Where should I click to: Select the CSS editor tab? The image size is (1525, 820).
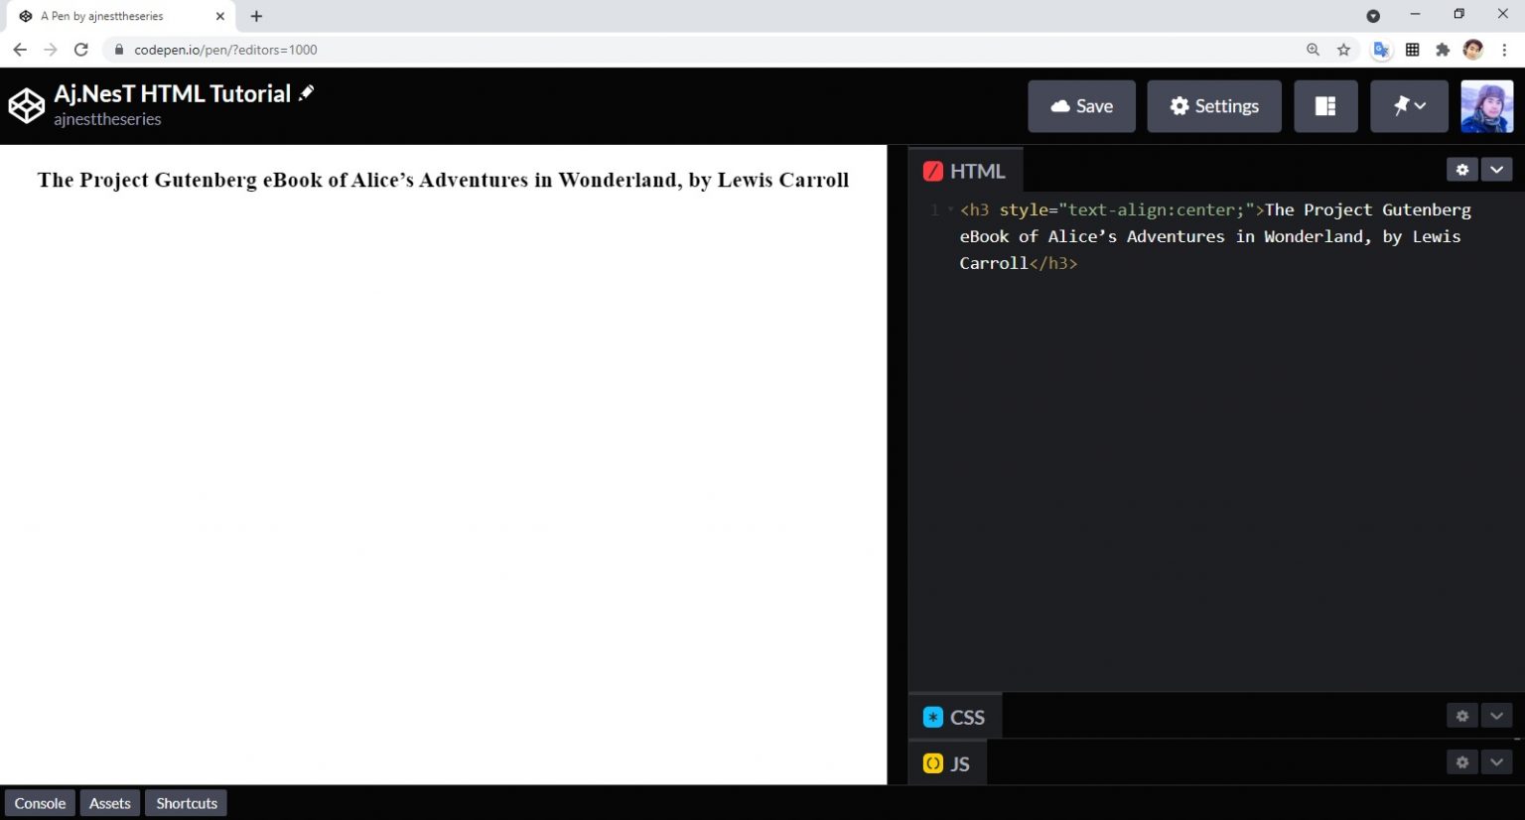(x=954, y=717)
